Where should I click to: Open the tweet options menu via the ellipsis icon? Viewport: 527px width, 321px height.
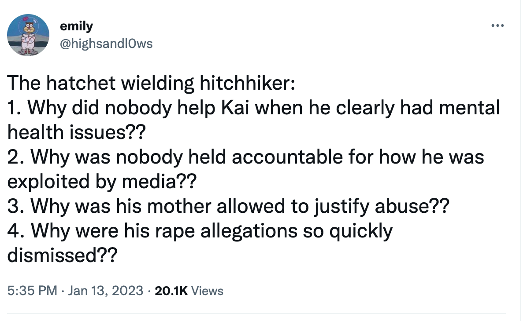pyautogui.click(x=497, y=25)
